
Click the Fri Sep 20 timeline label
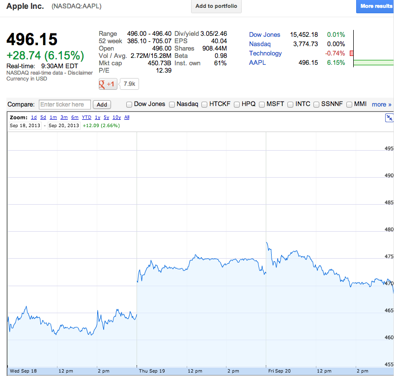tap(280, 371)
